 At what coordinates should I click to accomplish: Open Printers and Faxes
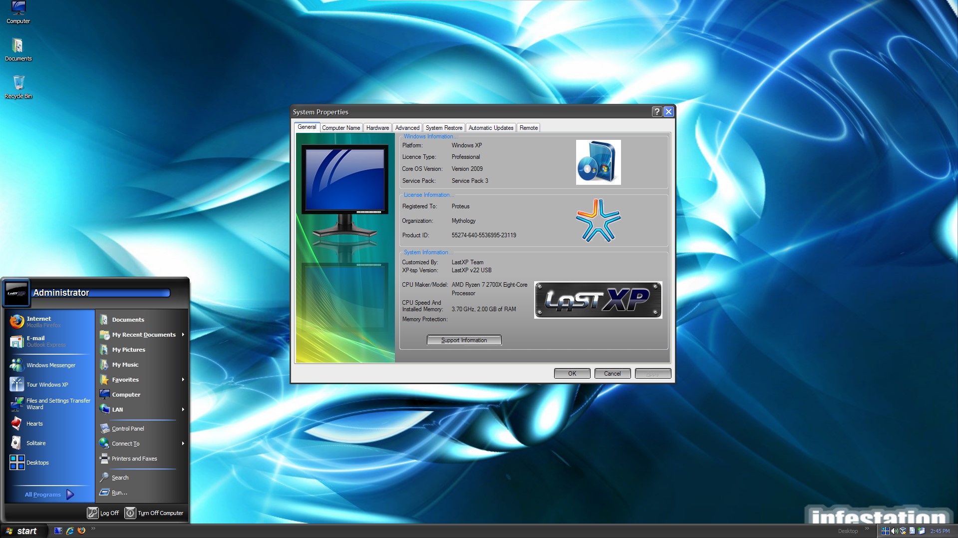142,459
